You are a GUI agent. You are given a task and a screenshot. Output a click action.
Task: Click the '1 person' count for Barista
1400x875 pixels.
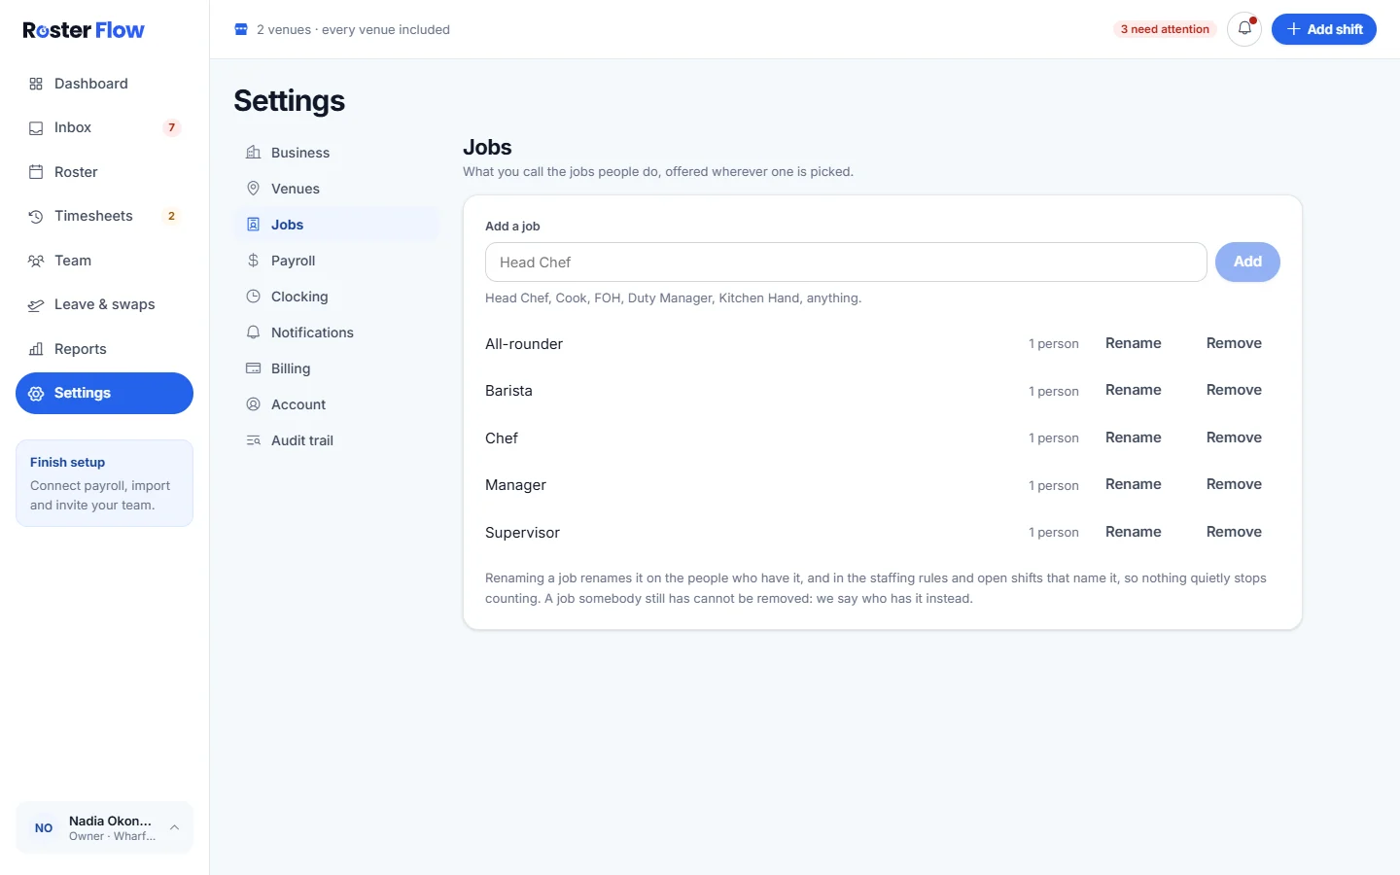pos(1054,391)
